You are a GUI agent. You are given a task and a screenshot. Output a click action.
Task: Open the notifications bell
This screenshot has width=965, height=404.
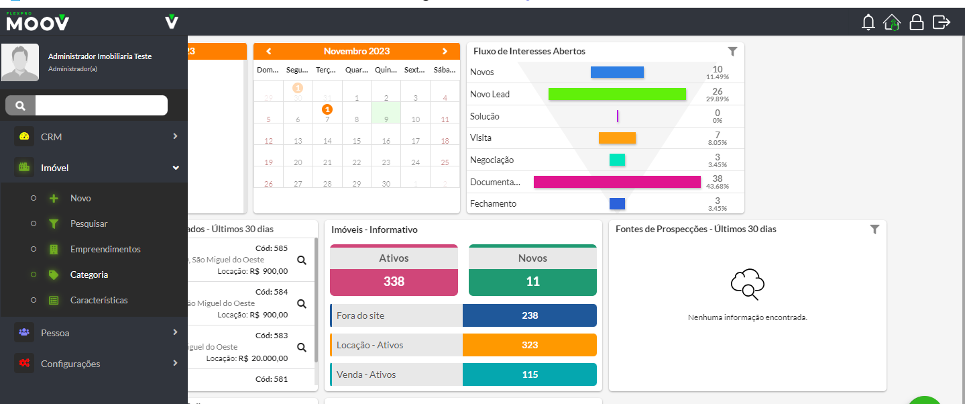[868, 22]
